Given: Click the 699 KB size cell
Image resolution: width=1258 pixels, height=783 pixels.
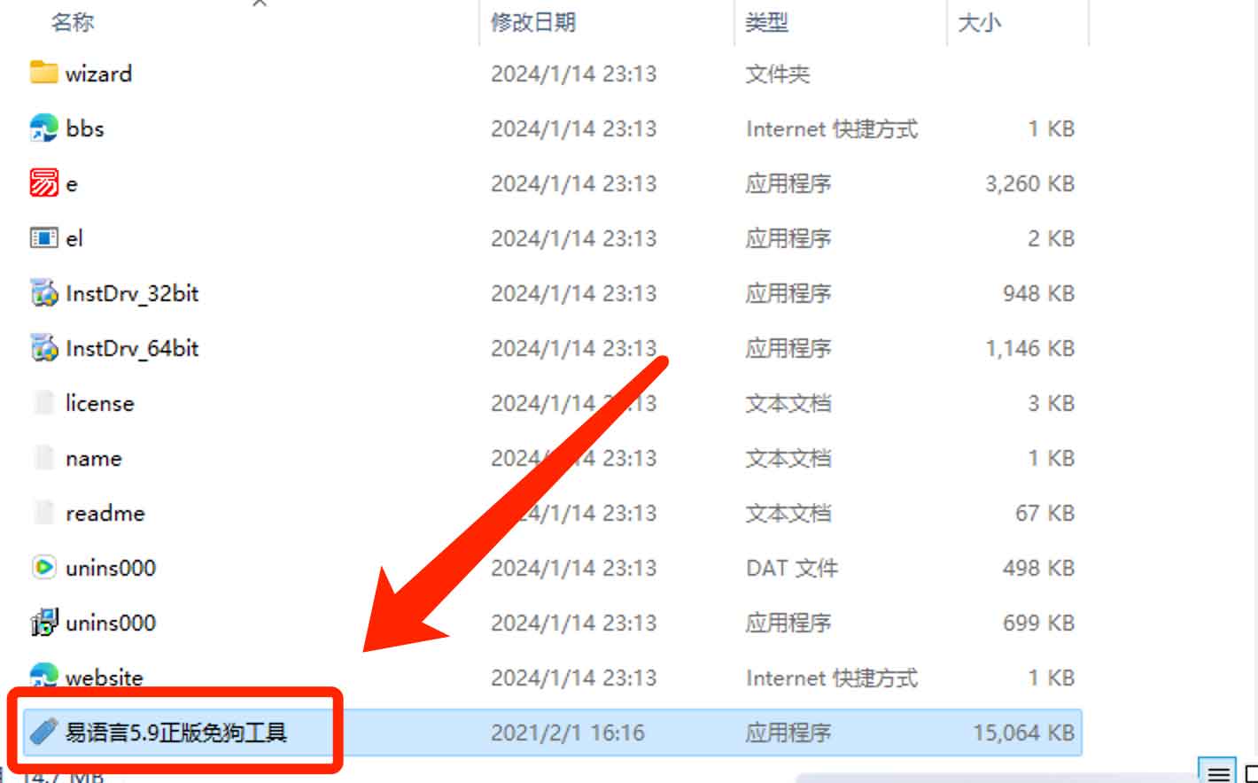Looking at the screenshot, I should click(1038, 623).
